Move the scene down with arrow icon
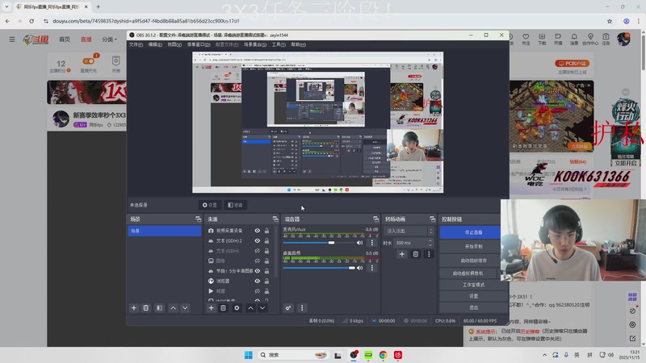The width and height of the screenshot is (646, 363). tap(186, 308)
